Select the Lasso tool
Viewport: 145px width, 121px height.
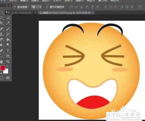click(1, 18)
